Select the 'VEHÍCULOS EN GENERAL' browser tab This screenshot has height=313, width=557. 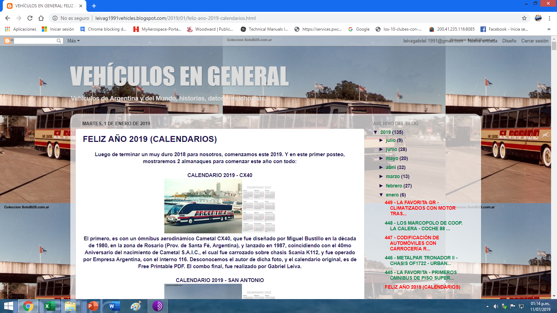(45, 6)
